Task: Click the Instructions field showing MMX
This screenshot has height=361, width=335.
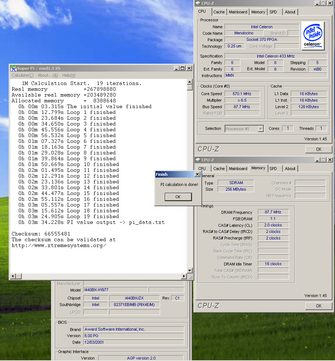Action: (x=276, y=75)
